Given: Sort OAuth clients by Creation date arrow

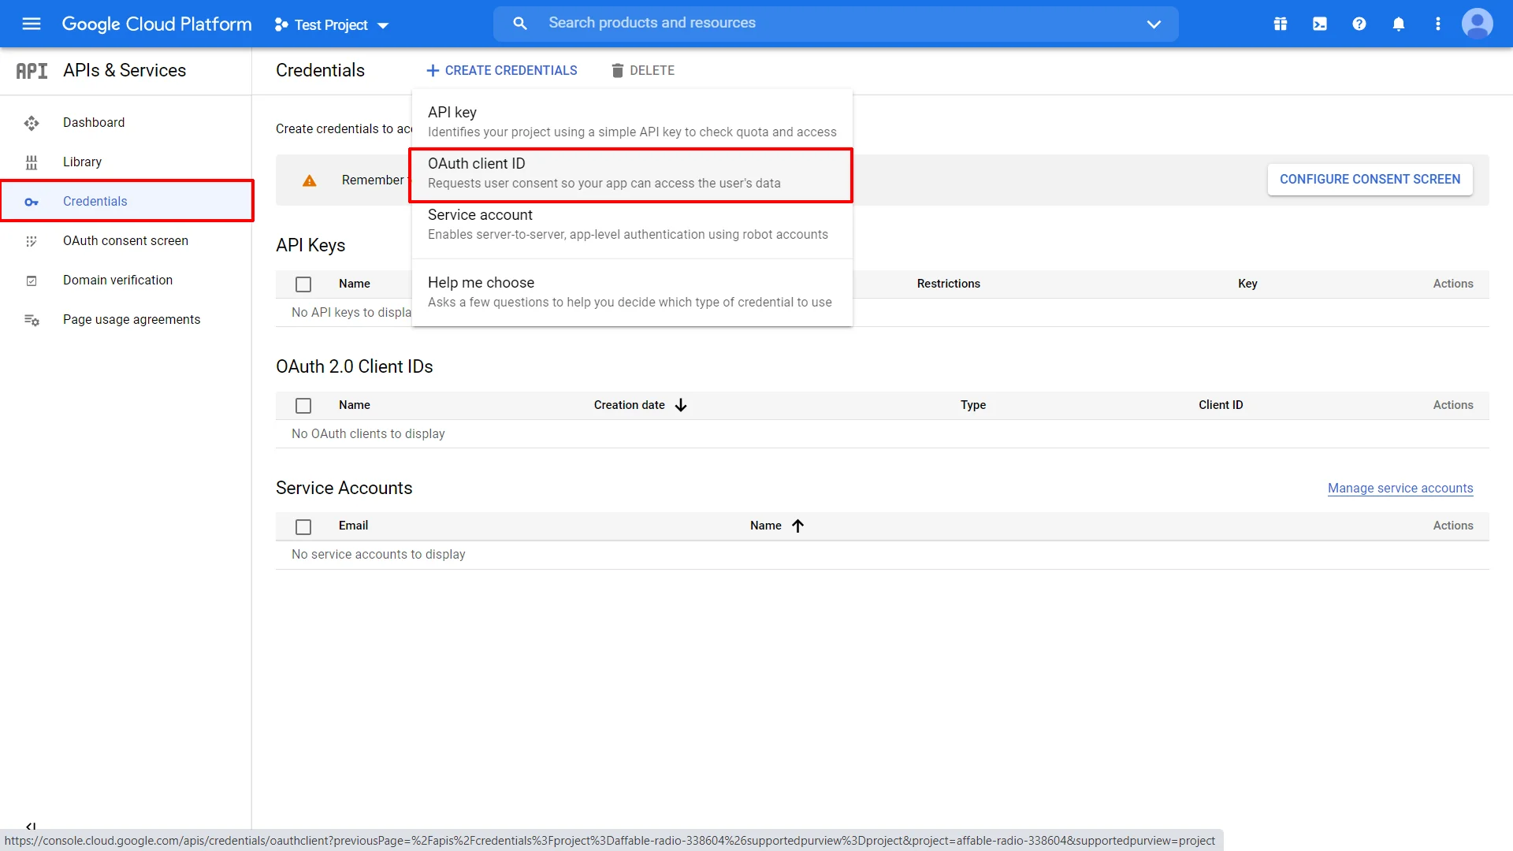Looking at the screenshot, I should click(x=682, y=405).
